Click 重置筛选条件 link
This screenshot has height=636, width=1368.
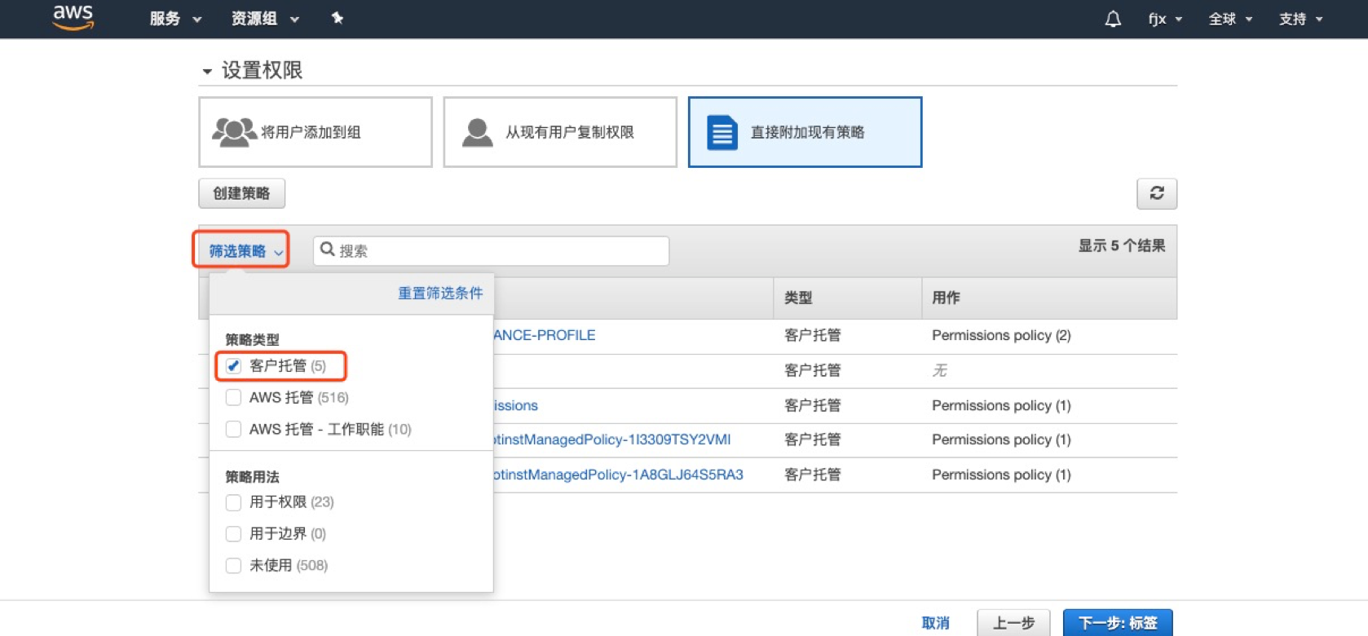[440, 293]
